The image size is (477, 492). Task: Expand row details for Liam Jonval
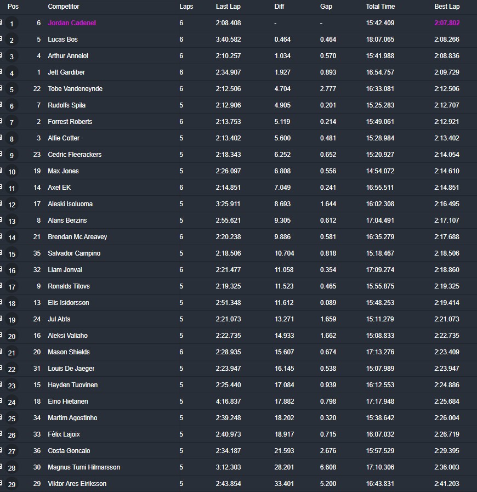pyautogui.click(x=1, y=269)
